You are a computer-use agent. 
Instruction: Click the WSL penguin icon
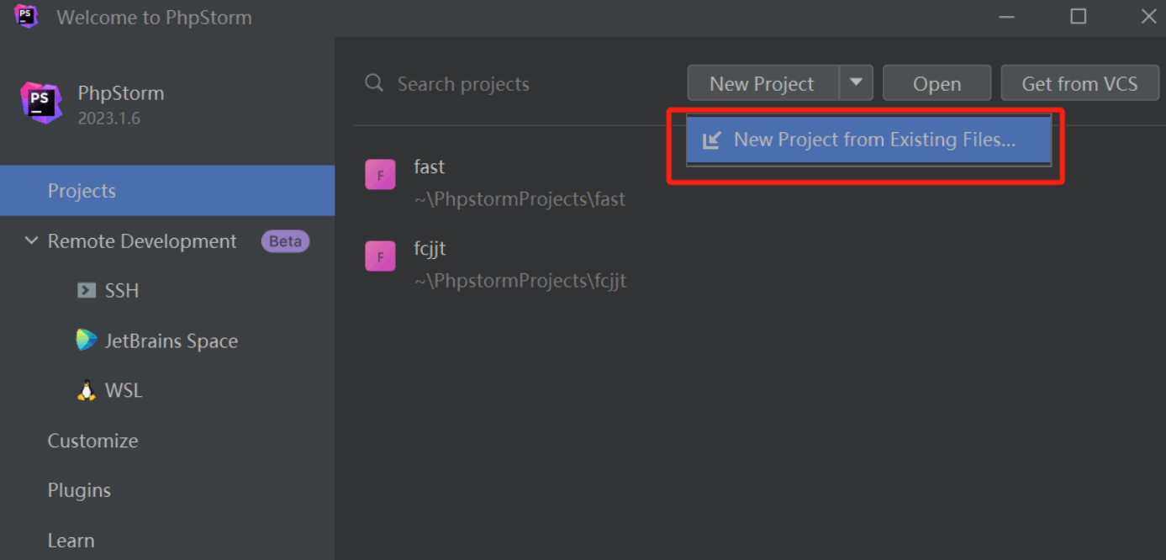pos(86,391)
